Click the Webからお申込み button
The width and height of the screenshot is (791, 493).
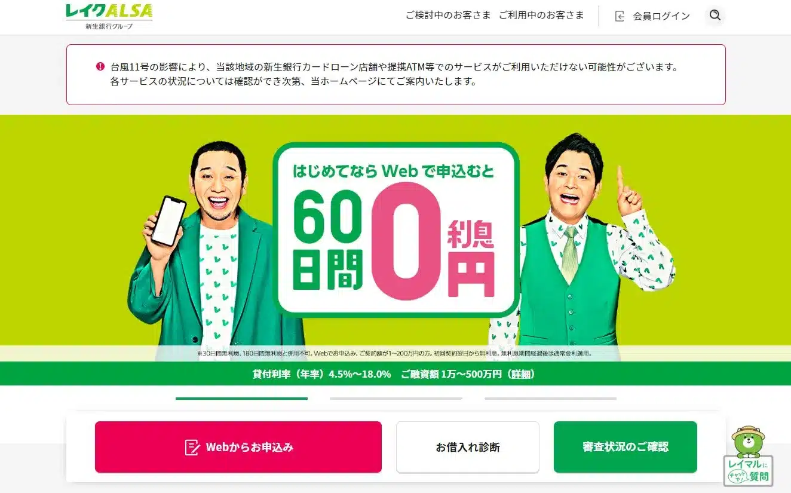[238, 447]
